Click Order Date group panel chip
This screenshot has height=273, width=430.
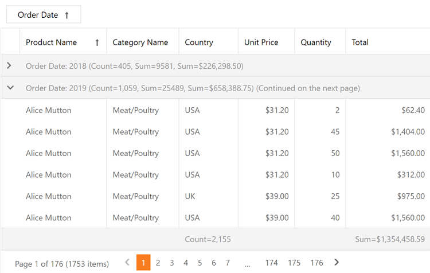(x=38, y=15)
